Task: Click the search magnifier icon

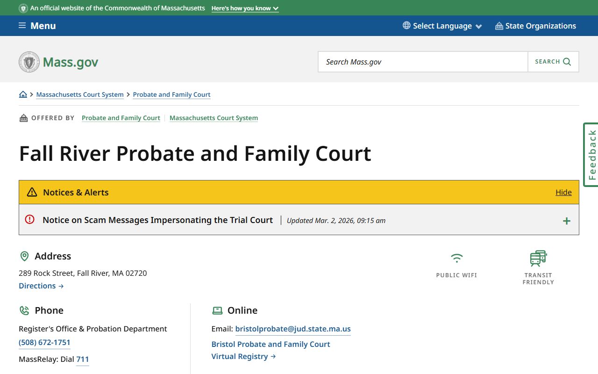Action: [x=567, y=62]
